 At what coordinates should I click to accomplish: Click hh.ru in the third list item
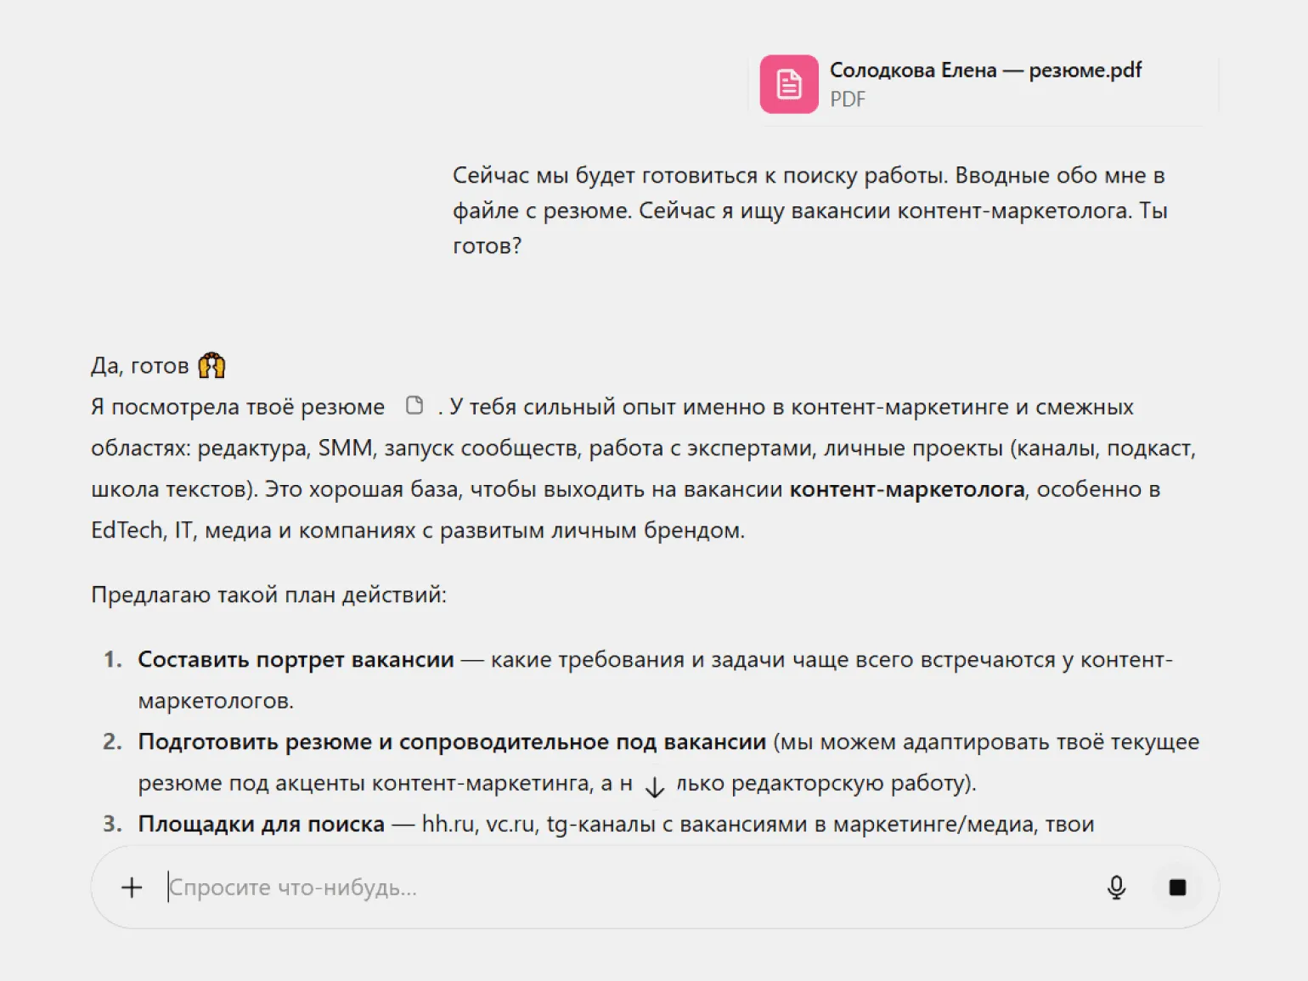(447, 824)
